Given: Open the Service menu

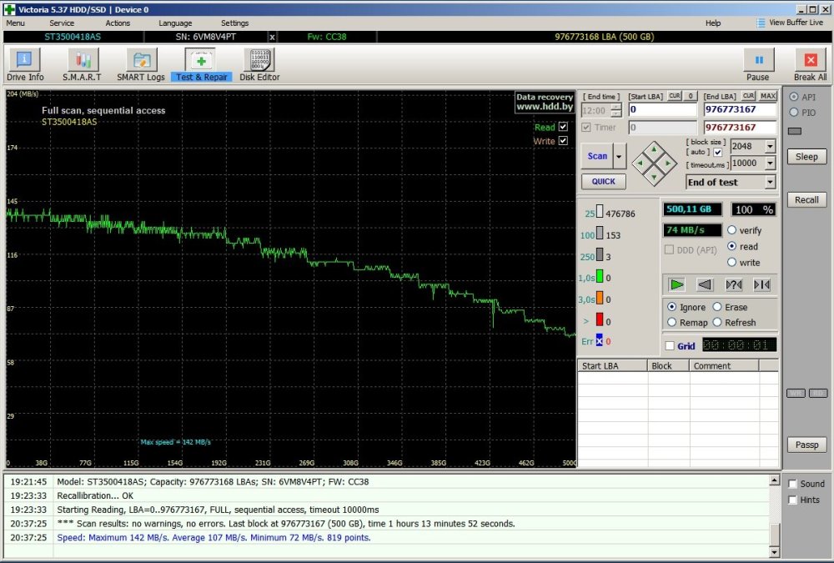Looking at the screenshot, I should click(62, 23).
